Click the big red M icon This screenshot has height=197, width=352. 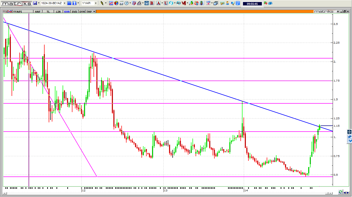[184, 3]
